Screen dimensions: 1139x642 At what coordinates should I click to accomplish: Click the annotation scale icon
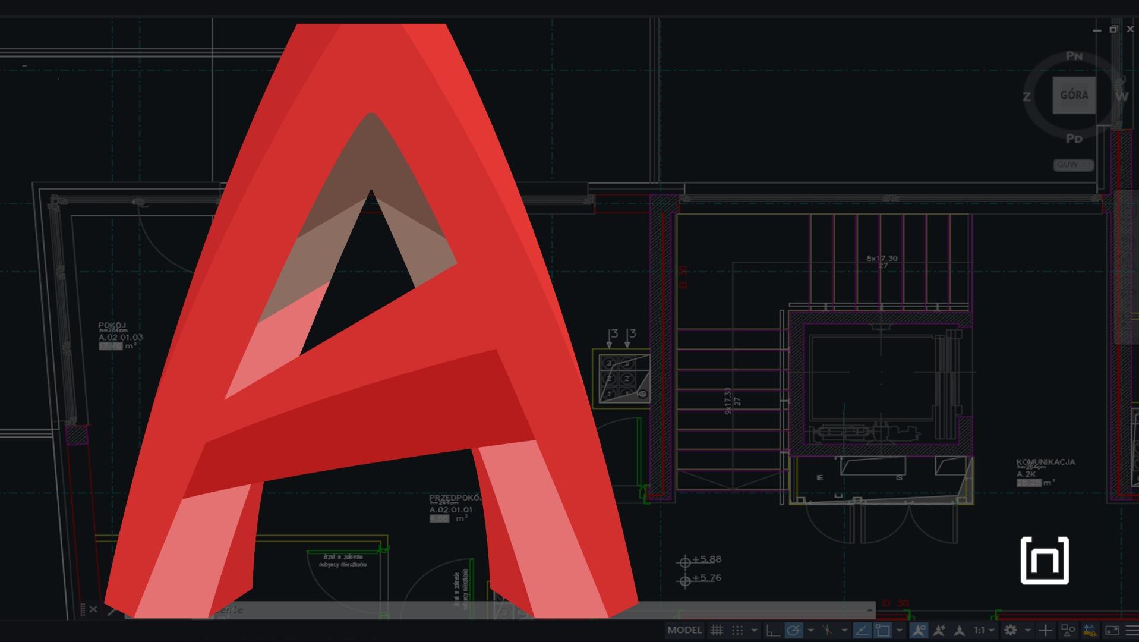tap(959, 630)
